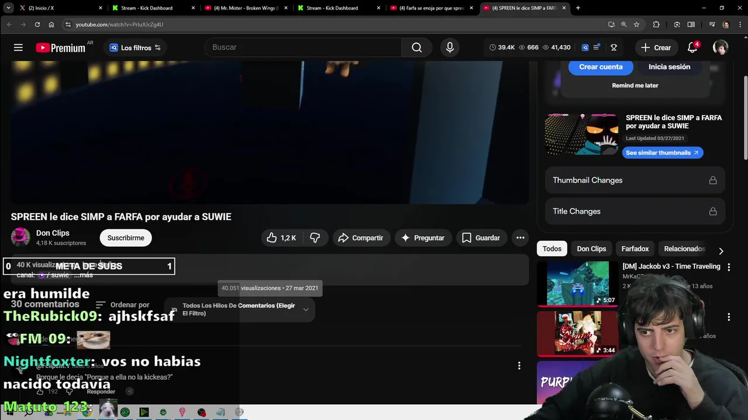Open the notifications bell
Image resolution: width=748 pixels, height=420 pixels.
click(692, 48)
